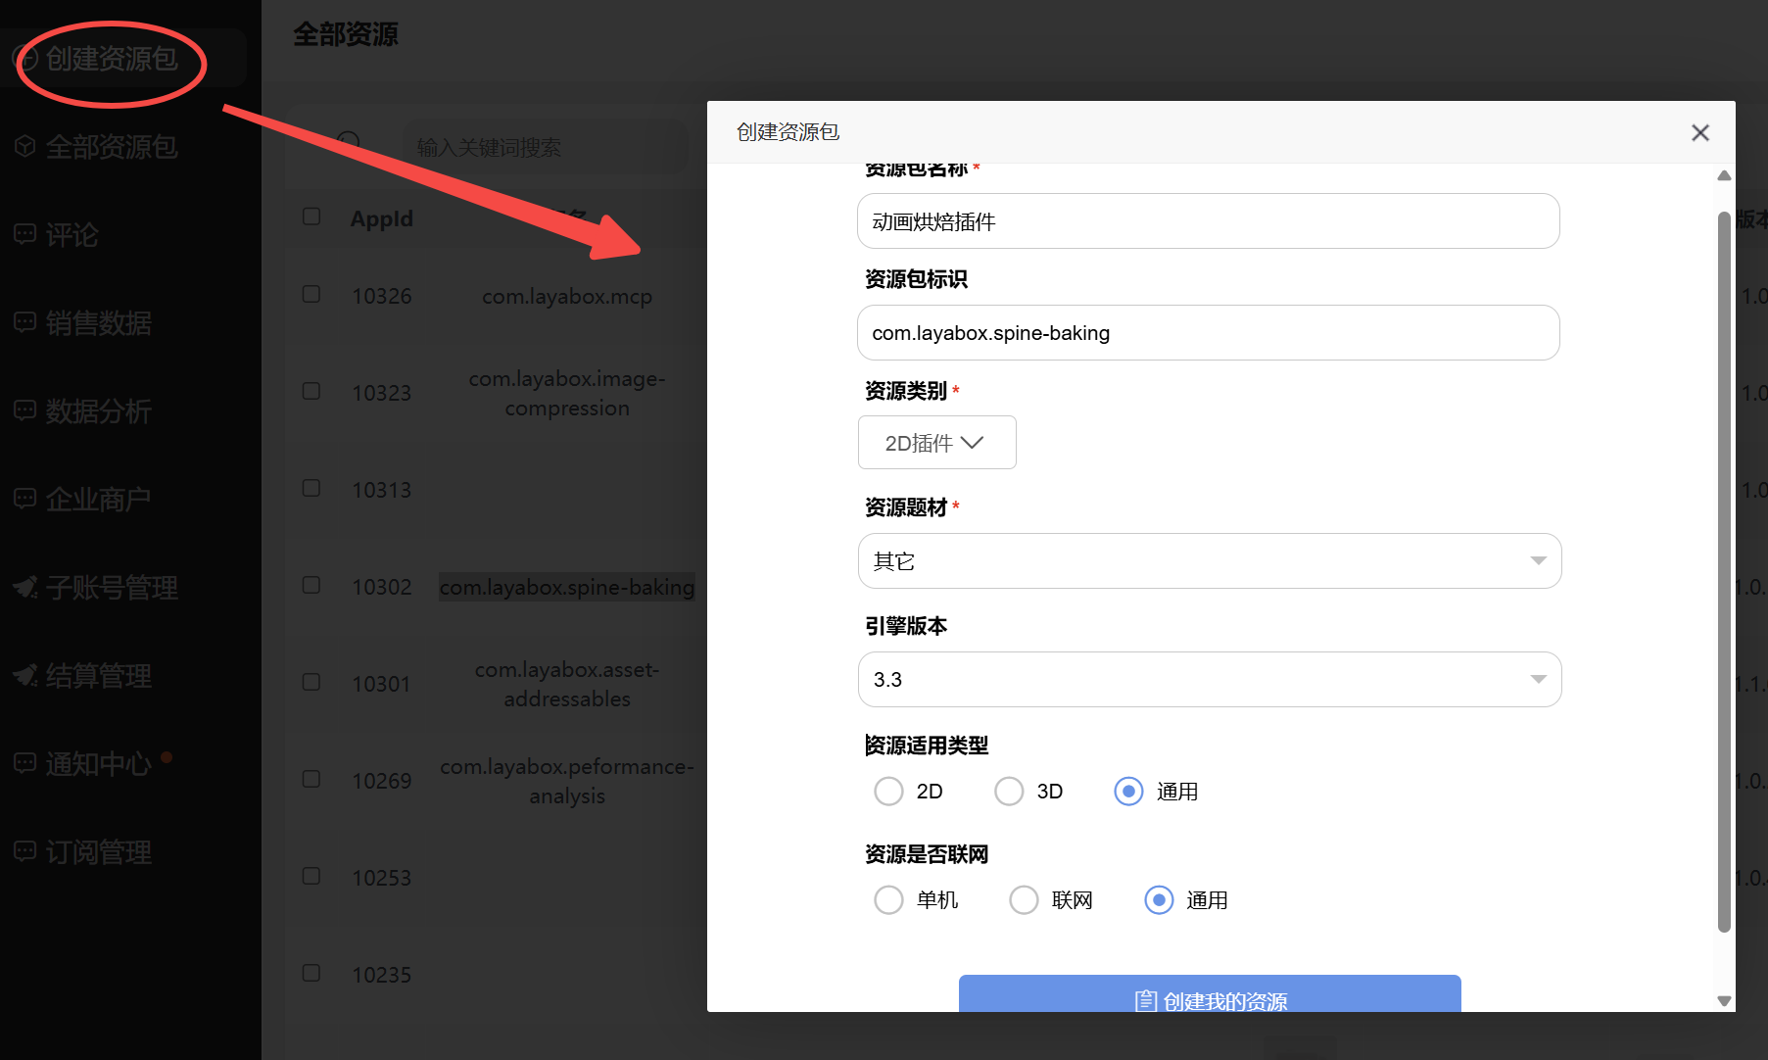The height and width of the screenshot is (1060, 1768).
Task: Tick the checkbox for AppId 10326
Action: coord(311,295)
